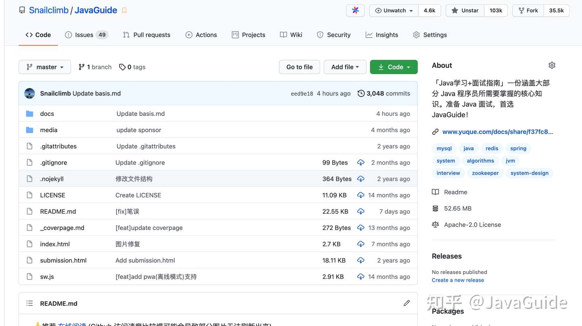
Task: Click the Readme book icon in About
Action: click(x=435, y=192)
